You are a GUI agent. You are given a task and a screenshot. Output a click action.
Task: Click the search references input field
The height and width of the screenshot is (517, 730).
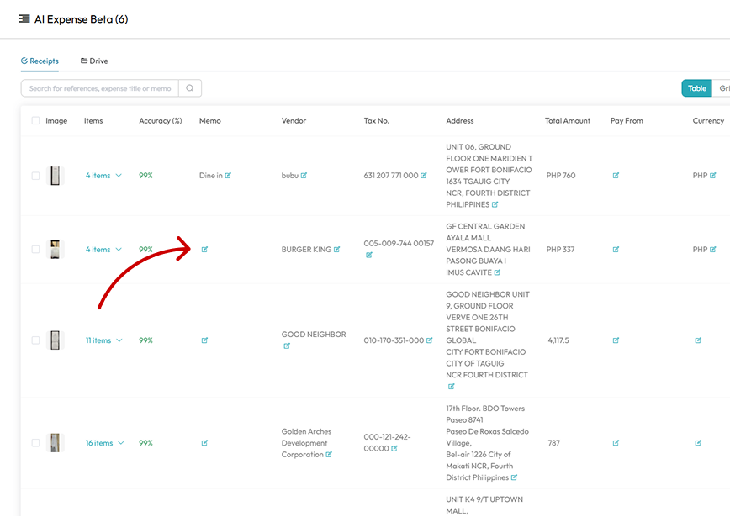tap(99, 88)
